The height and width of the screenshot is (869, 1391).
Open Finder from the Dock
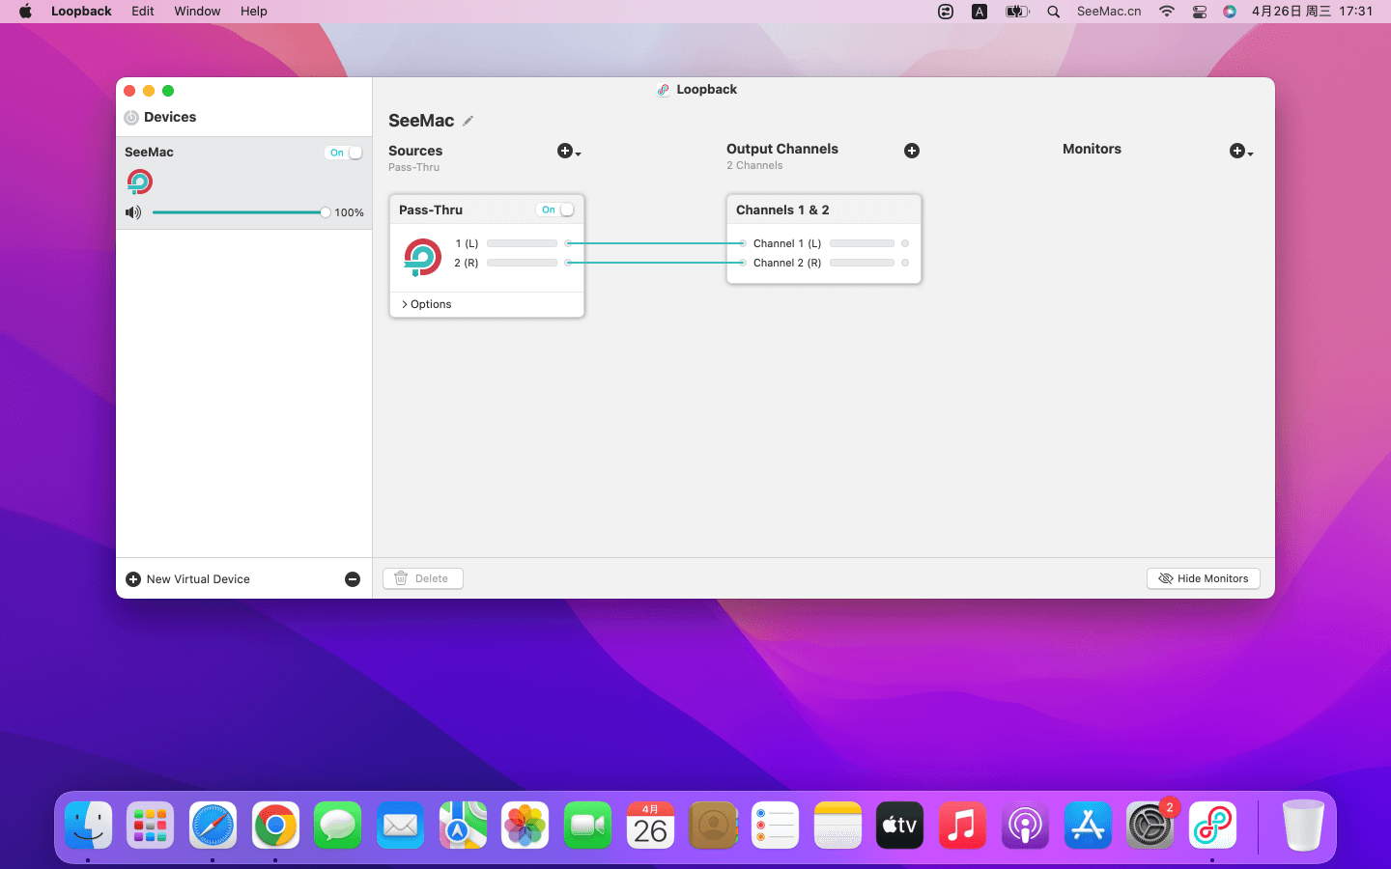pos(88,826)
